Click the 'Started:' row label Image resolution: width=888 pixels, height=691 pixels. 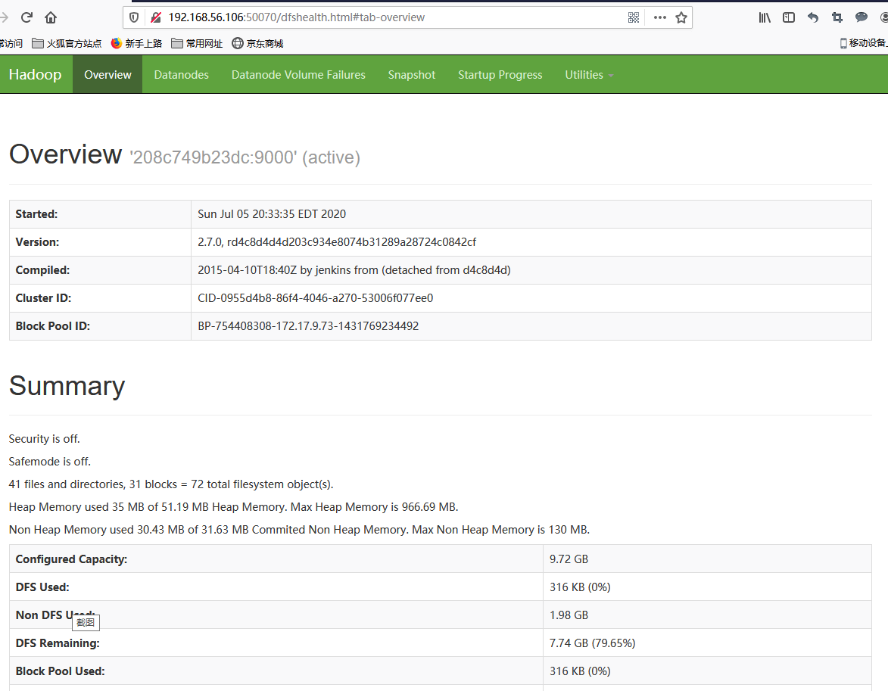pyautogui.click(x=37, y=214)
